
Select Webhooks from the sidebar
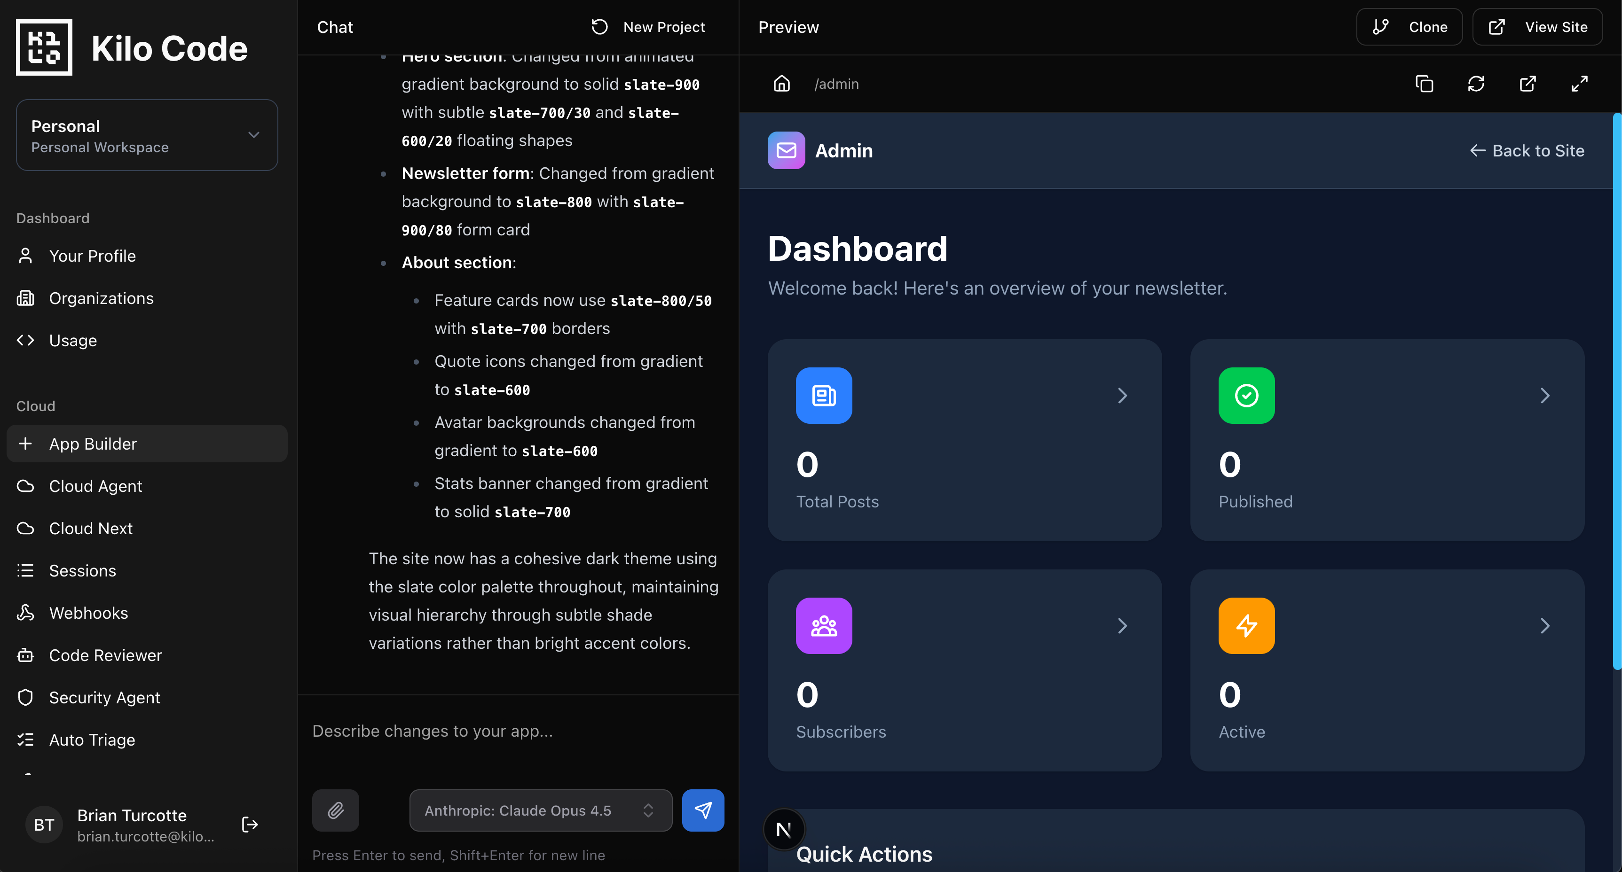pos(88,613)
